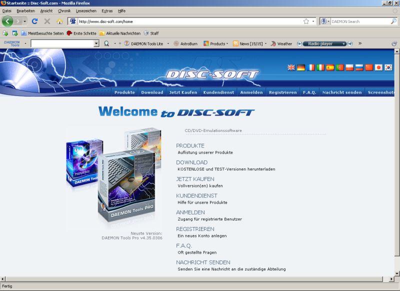The width and height of the screenshot is (400, 291).
Task: Switch site language to Italian flag
Action: point(320,67)
